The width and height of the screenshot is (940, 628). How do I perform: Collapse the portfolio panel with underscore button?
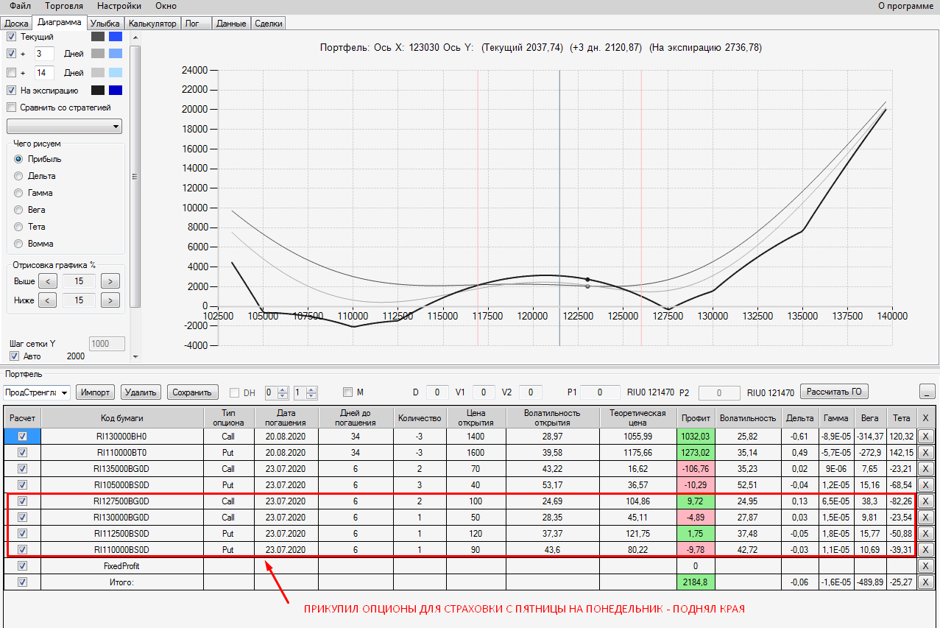click(927, 392)
